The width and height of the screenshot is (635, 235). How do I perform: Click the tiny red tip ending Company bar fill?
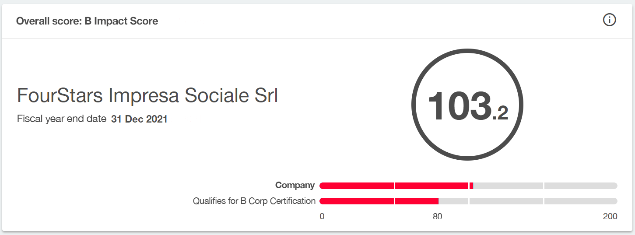[x=471, y=186]
